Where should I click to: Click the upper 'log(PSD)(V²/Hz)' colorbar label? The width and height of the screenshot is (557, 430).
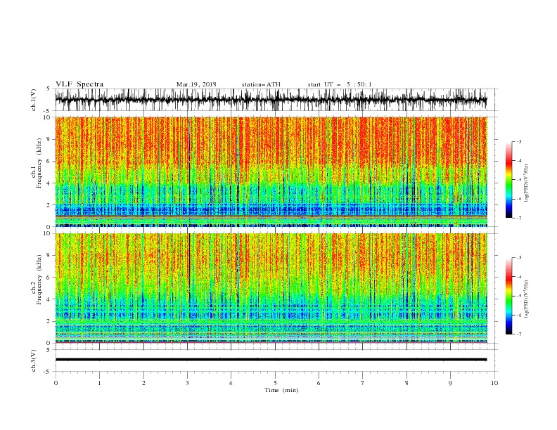pos(526,183)
